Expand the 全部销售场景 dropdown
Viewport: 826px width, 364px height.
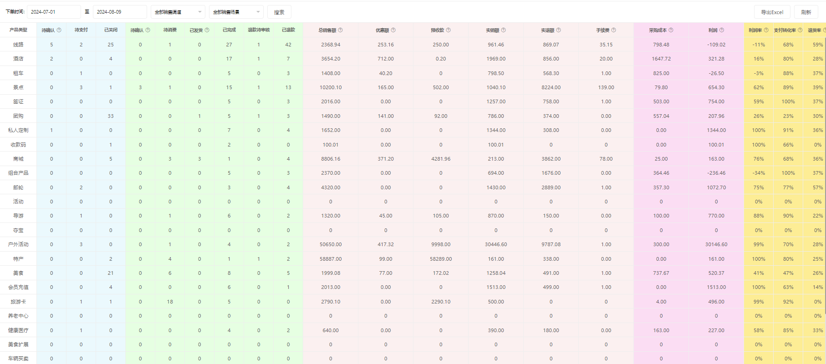236,12
